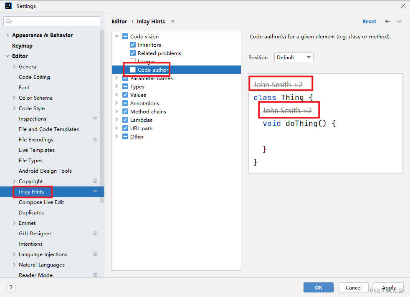
Task: Expand the Method chains node arrow
Action: [x=116, y=111]
